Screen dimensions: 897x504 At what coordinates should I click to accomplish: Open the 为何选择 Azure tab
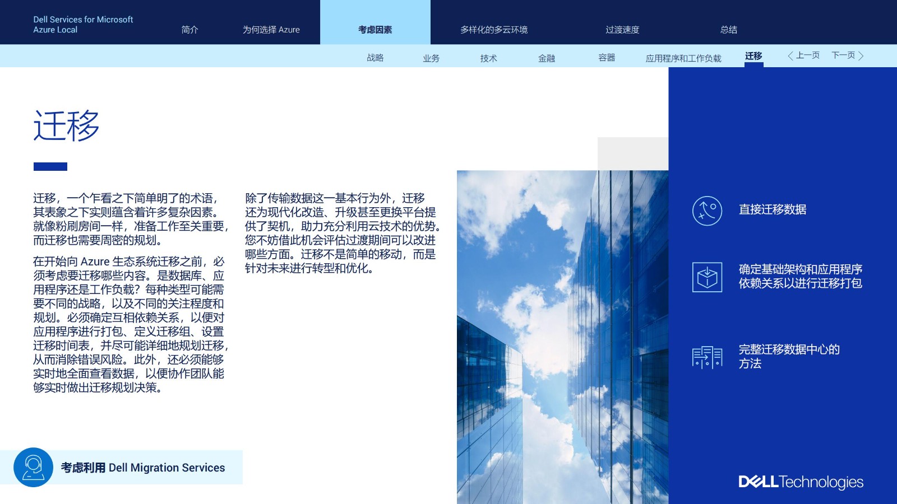271,30
